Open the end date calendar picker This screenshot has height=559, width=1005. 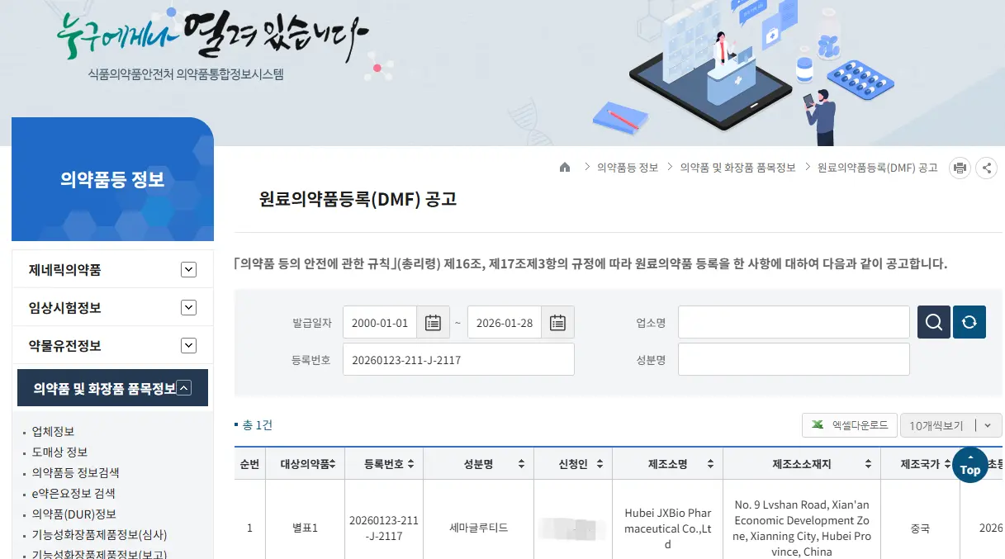(557, 323)
